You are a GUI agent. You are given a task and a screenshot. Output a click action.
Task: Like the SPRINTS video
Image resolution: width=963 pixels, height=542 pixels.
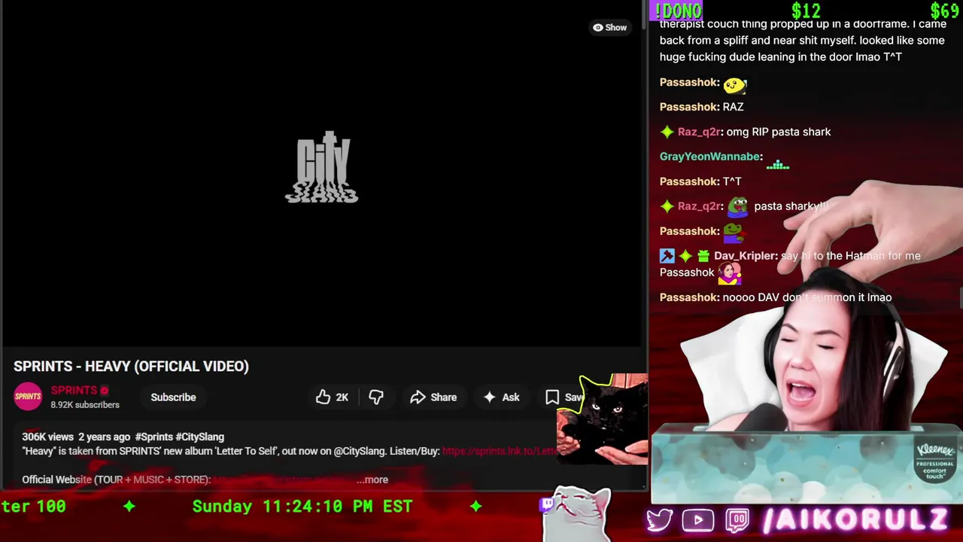[x=332, y=397]
